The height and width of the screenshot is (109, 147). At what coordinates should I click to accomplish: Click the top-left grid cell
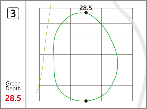coord(47,16)
